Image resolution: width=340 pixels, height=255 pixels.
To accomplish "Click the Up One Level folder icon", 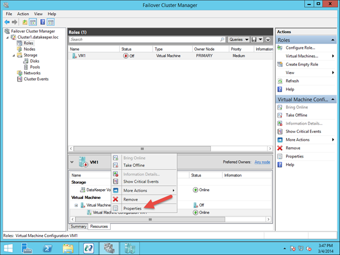I will pos(25,22).
